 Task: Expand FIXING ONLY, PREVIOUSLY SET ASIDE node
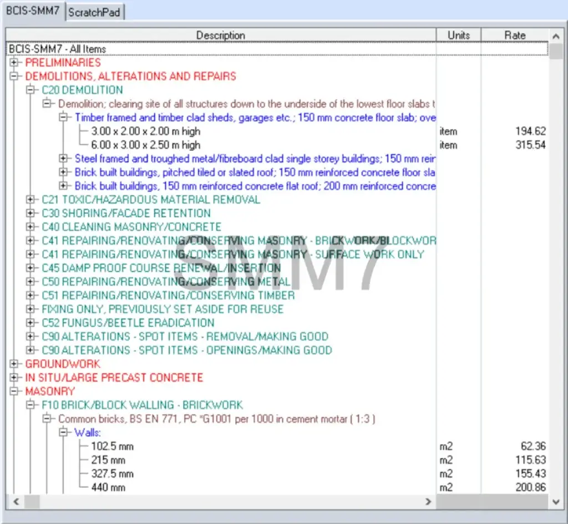click(x=31, y=309)
